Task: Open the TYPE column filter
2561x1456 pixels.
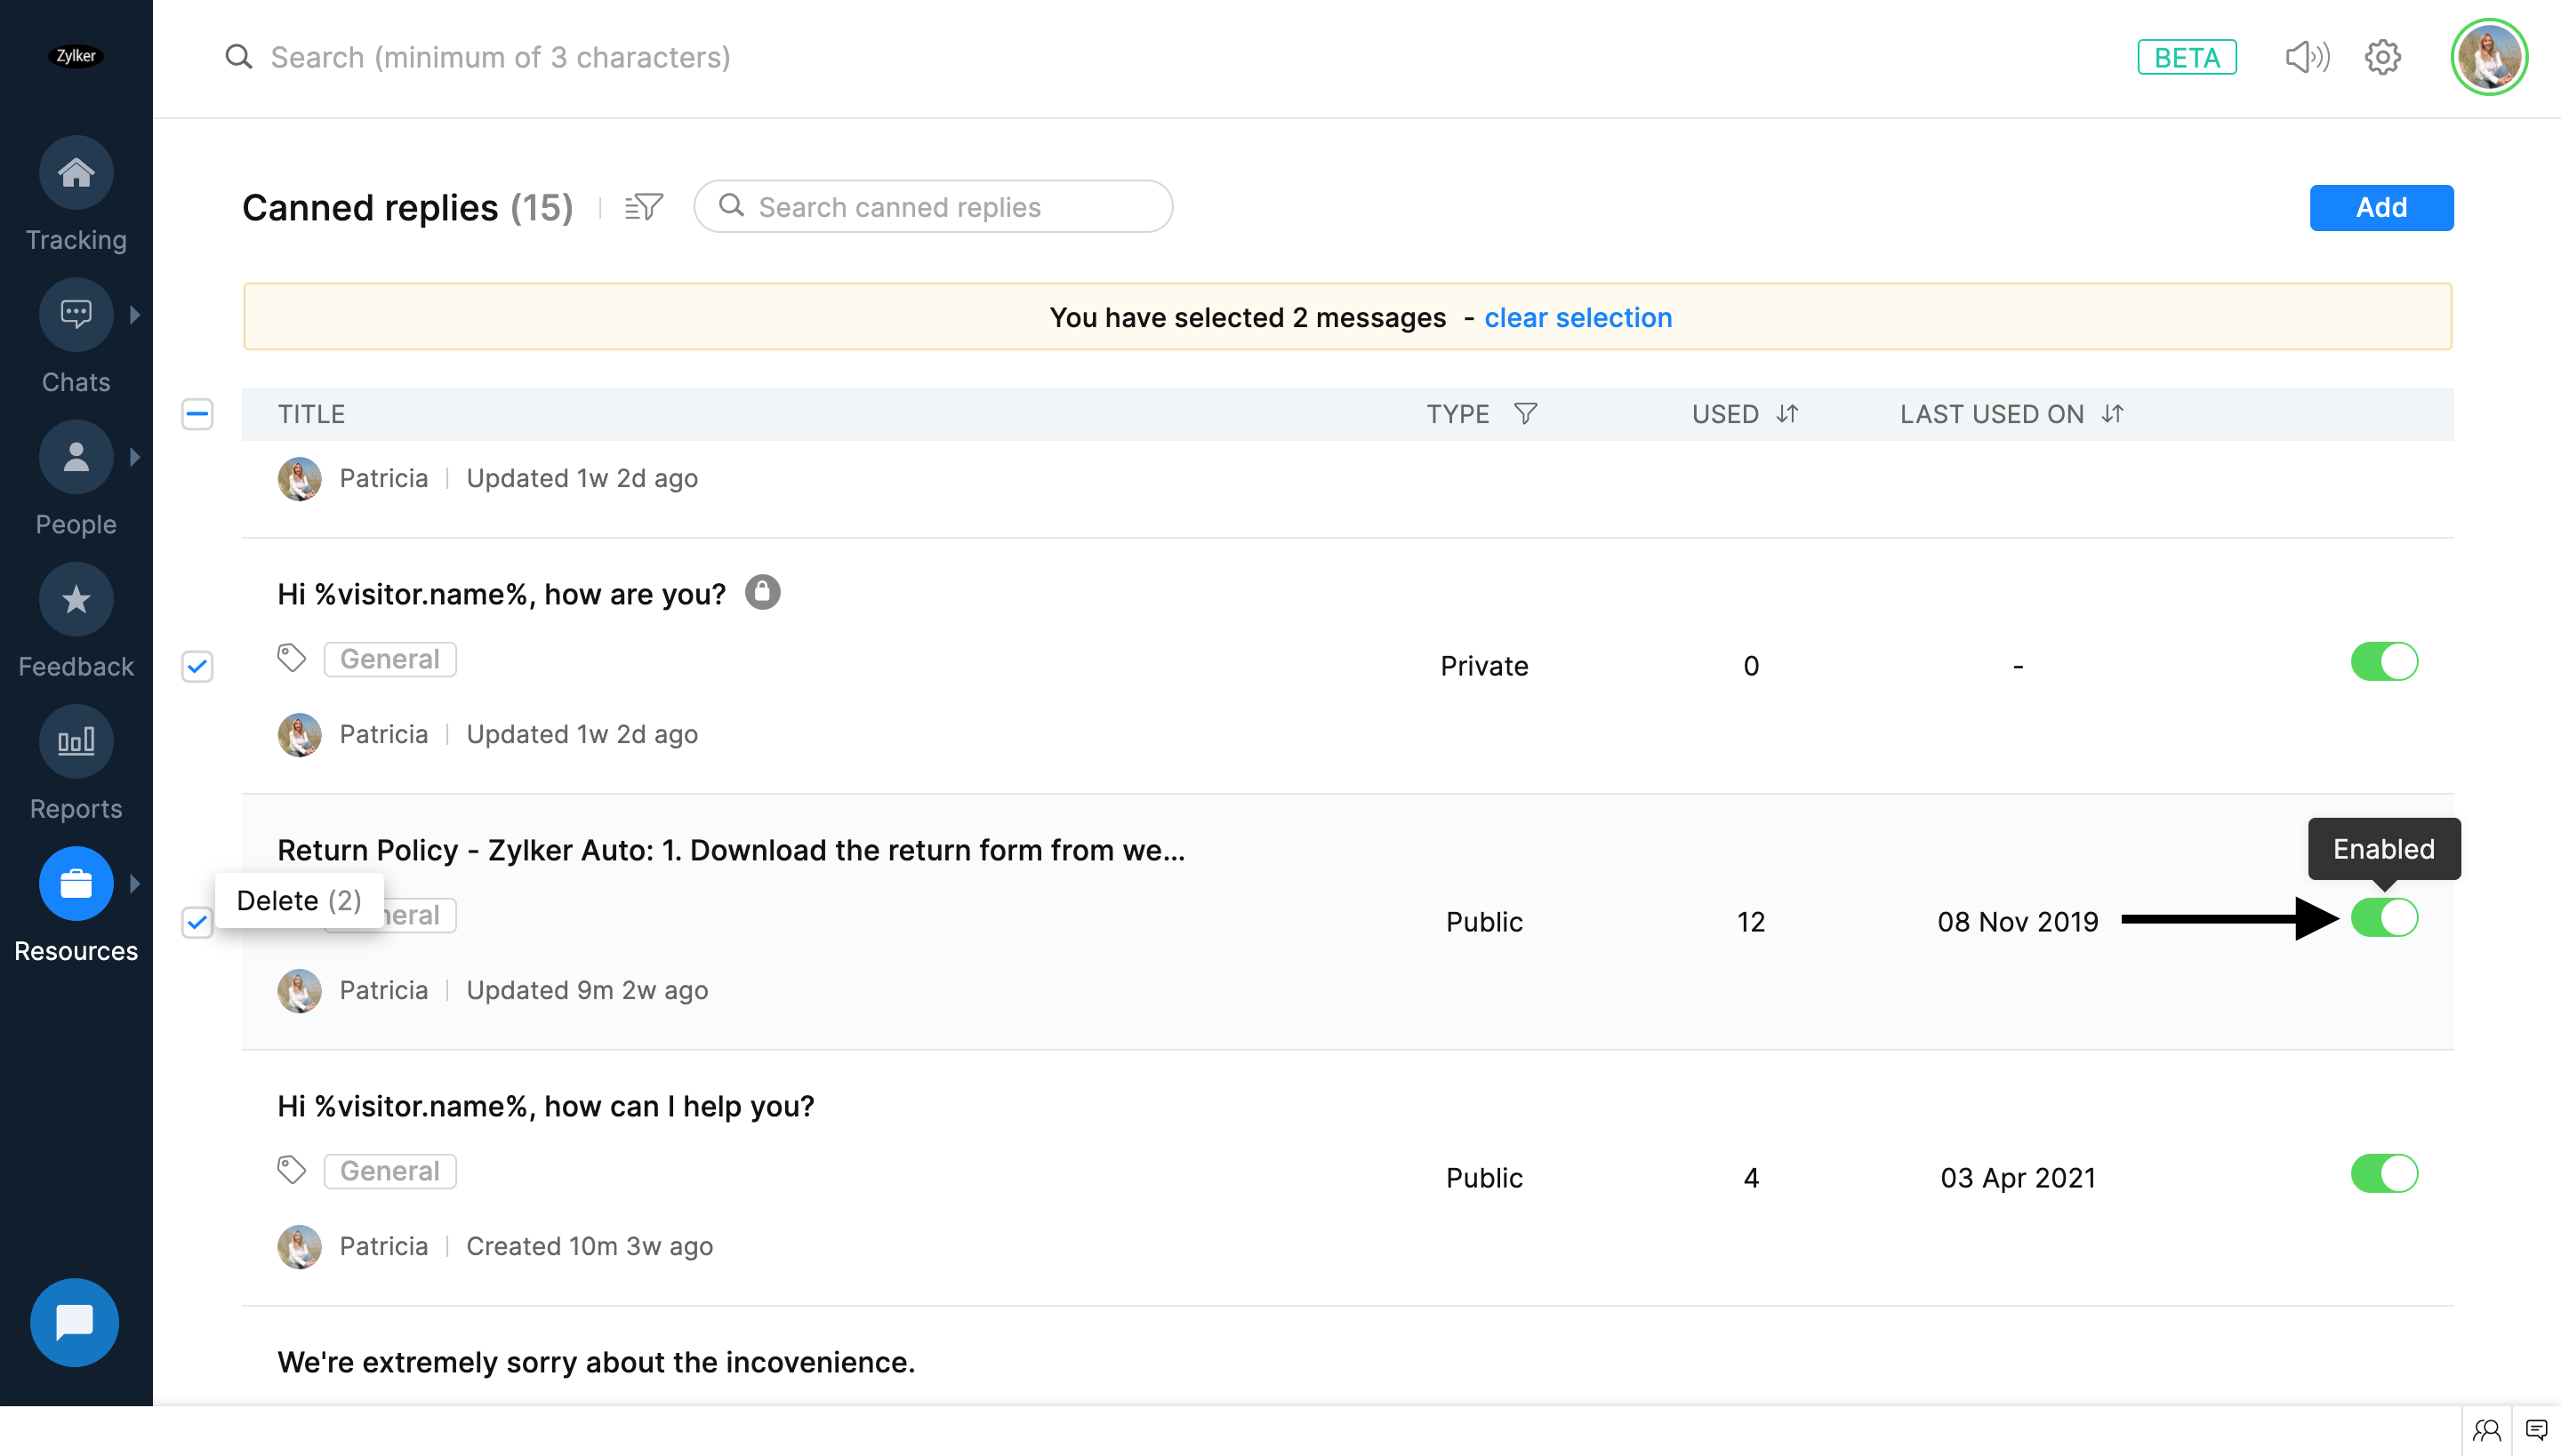Action: pyautogui.click(x=1526, y=414)
